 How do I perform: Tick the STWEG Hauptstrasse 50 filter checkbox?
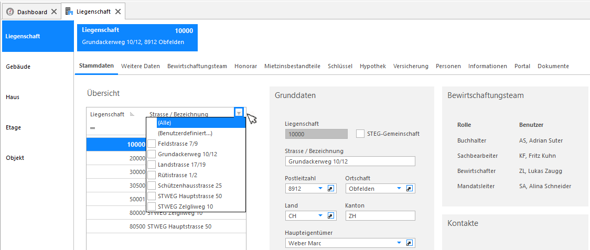pyautogui.click(x=152, y=196)
